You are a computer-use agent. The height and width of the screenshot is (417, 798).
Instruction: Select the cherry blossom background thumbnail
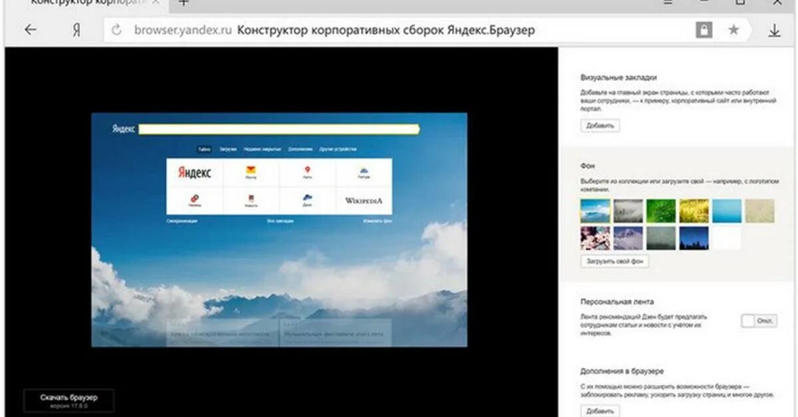595,238
